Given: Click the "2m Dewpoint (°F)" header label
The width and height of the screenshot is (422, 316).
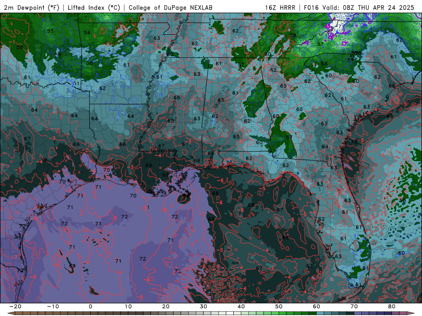Looking at the screenshot, I should point(32,8).
